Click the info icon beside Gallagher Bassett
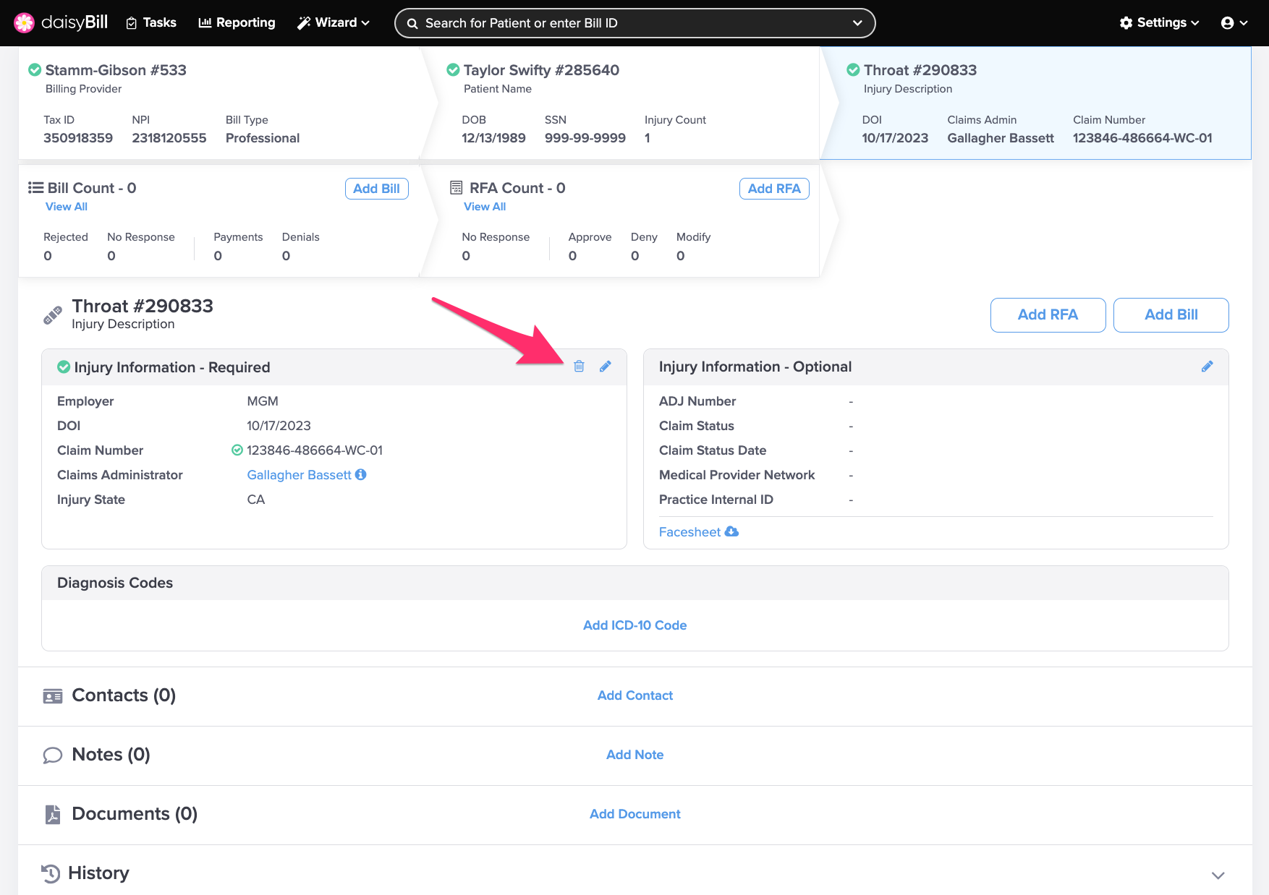The image size is (1269, 895). [361, 475]
